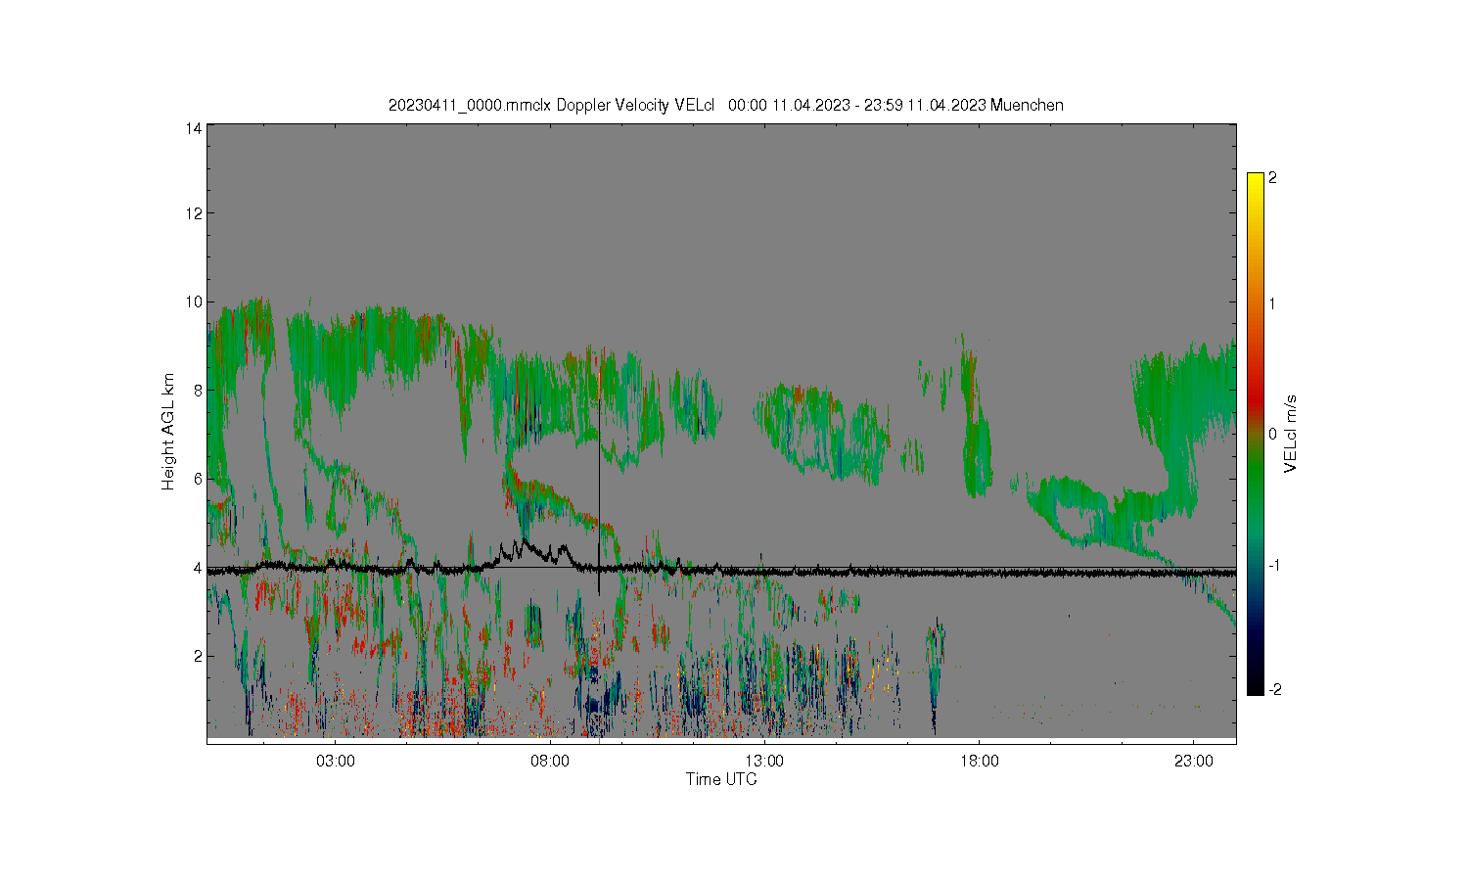Click the '4' height tick label
Image resolution: width=1468 pixels, height=881 pixels.
point(198,568)
